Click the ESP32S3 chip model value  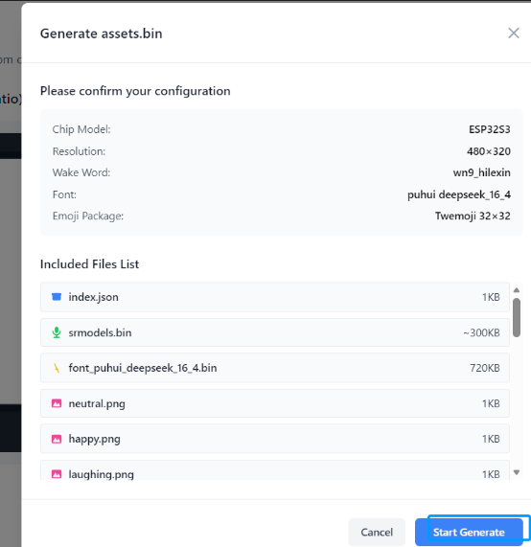[x=490, y=129]
